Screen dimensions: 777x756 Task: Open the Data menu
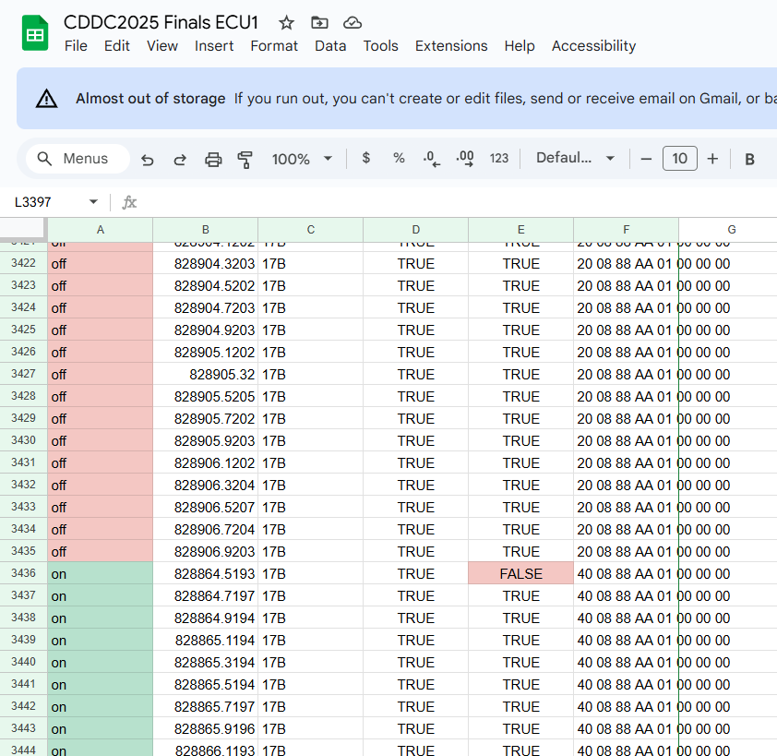pos(330,46)
